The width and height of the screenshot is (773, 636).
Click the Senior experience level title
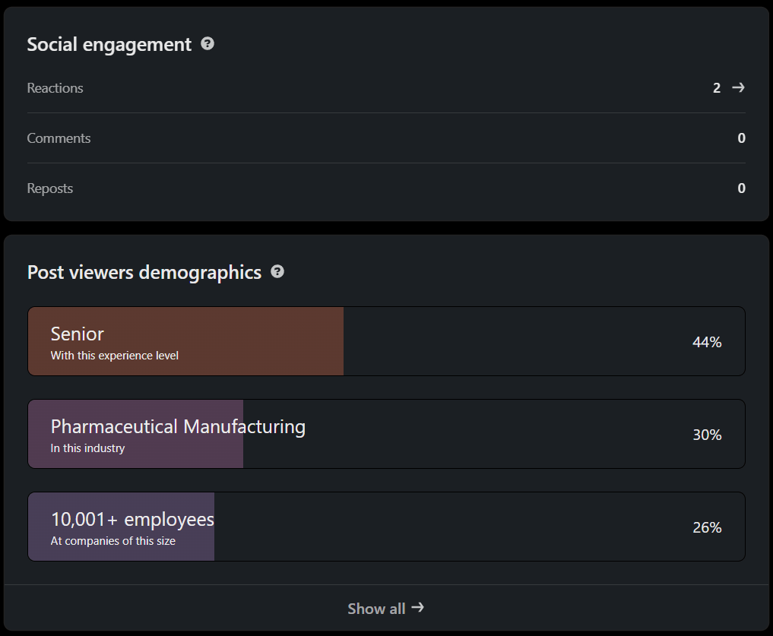(78, 334)
